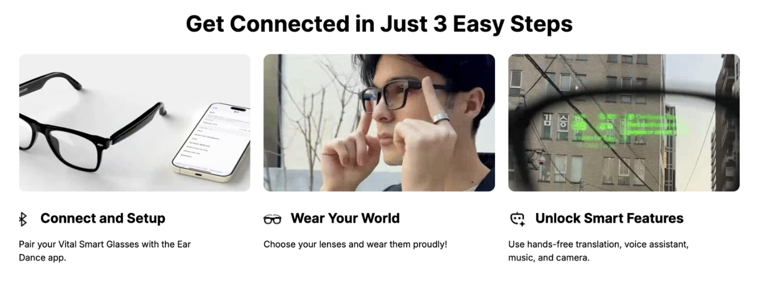Click the glasses icon next to Wear Your World

point(272,220)
